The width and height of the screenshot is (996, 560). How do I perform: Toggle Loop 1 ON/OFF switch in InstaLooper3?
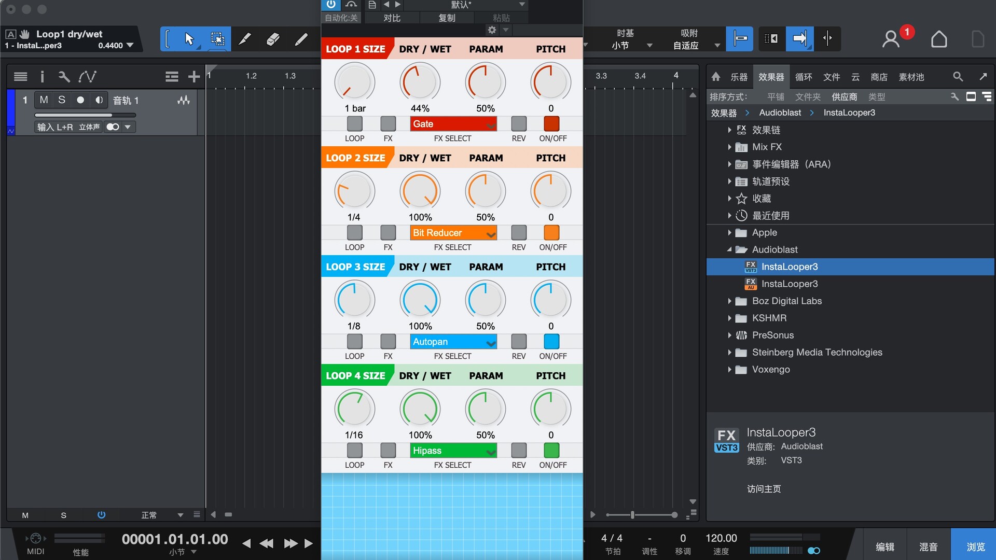point(552,123)
